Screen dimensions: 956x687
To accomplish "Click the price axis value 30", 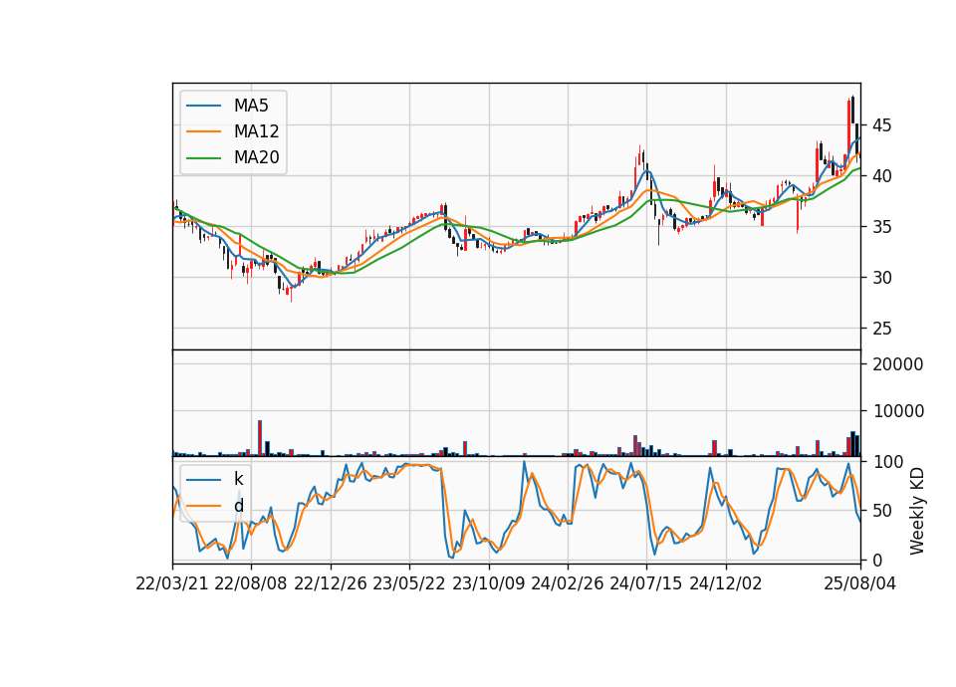I will coord(881,278).
